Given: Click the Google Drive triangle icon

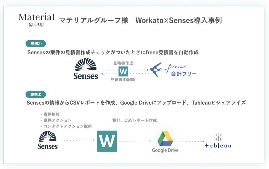Looking at the screenshot, I should coord(165,139).
